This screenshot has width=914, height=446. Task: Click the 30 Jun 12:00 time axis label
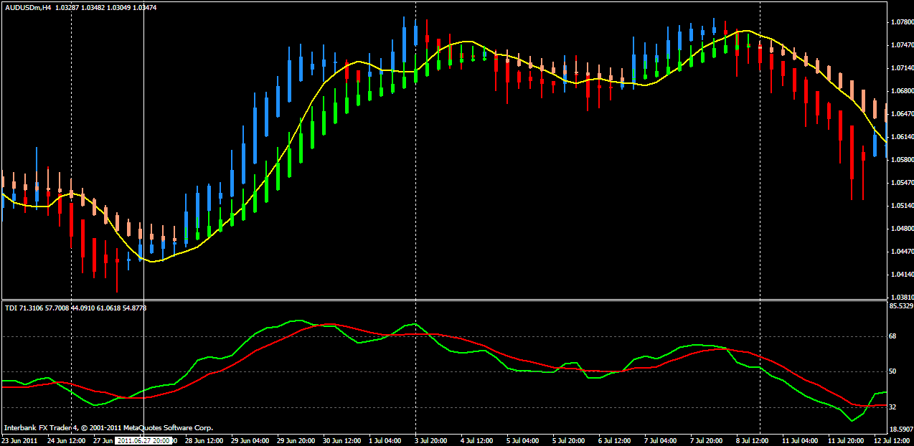[x=341, y=441]
